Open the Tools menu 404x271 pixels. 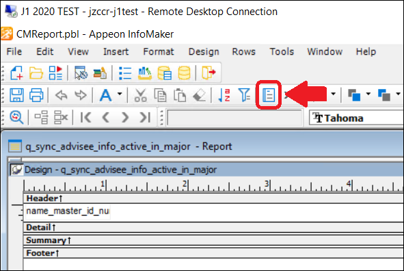(x=282, y=51)
